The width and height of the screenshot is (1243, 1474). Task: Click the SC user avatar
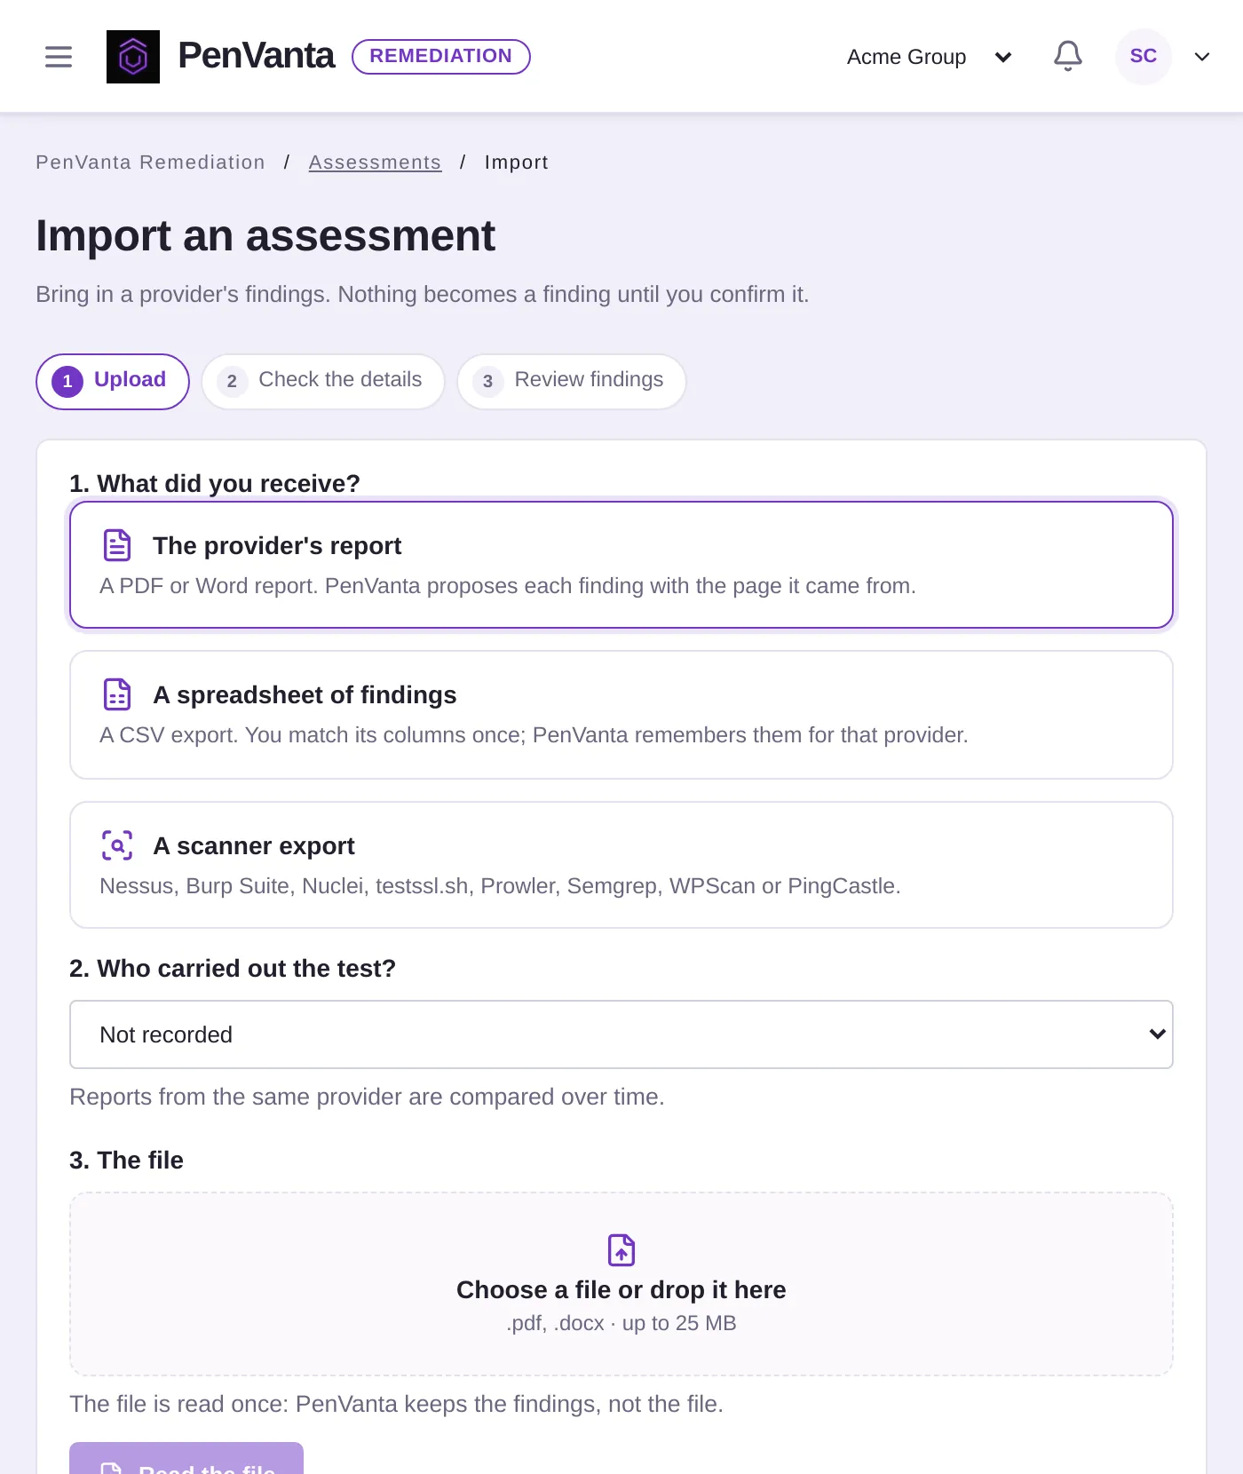pyautogui.click(x=1144, y=57)
